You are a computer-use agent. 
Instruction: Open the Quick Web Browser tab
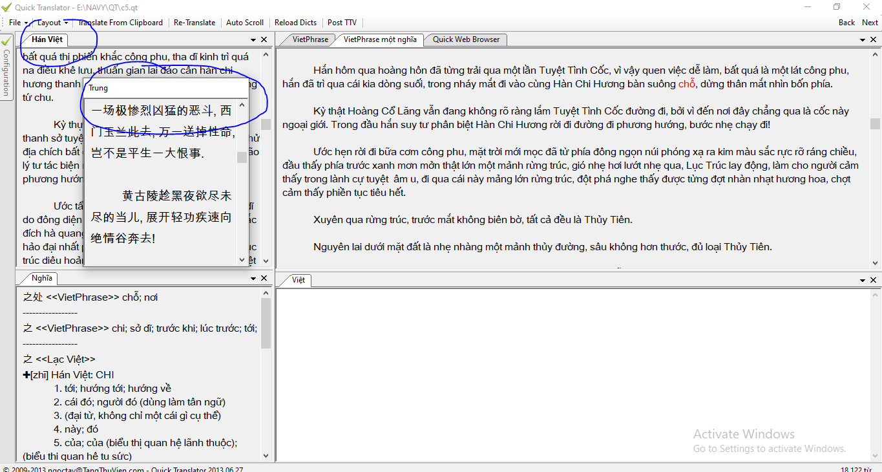pyautogui.click(x=466, y=39)
